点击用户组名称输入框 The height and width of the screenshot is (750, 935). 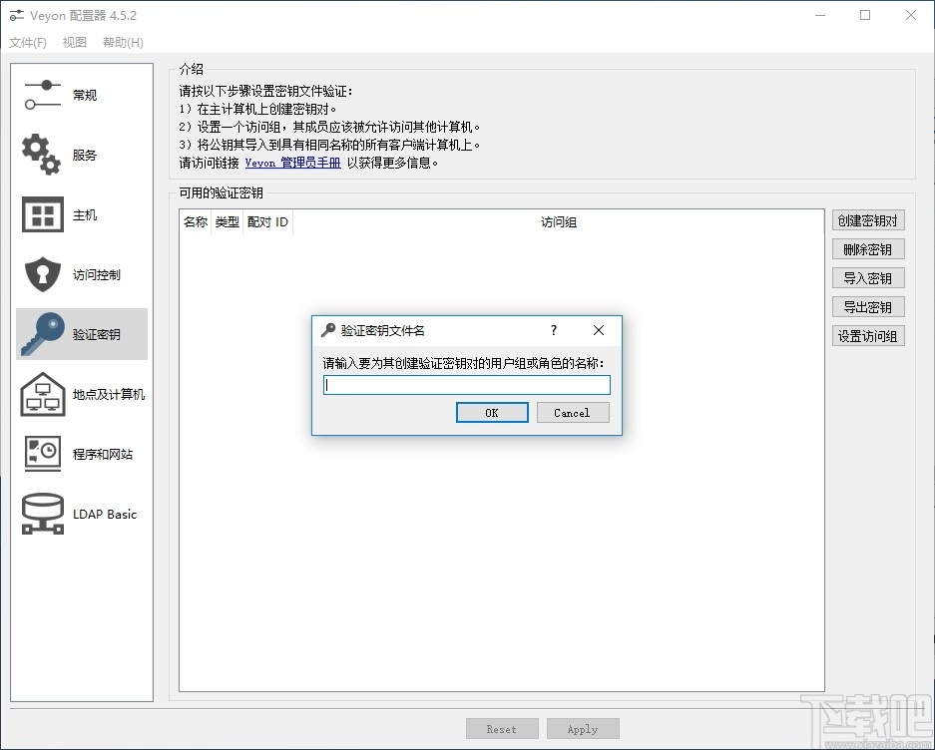coord(467,384)
